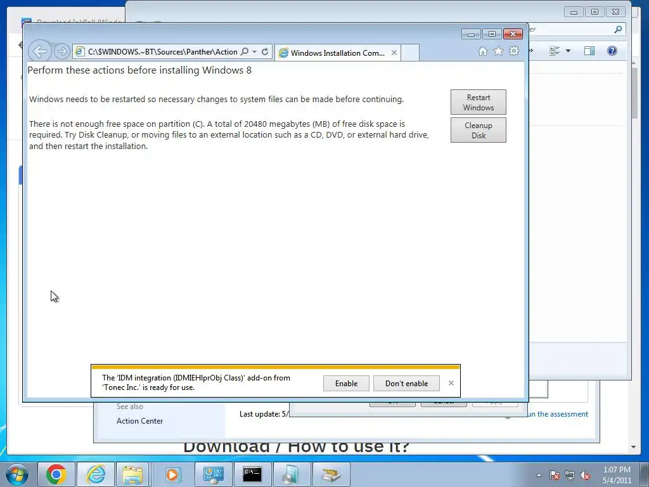Expand the Explorer view dropdown arrow

coord(568,51)
